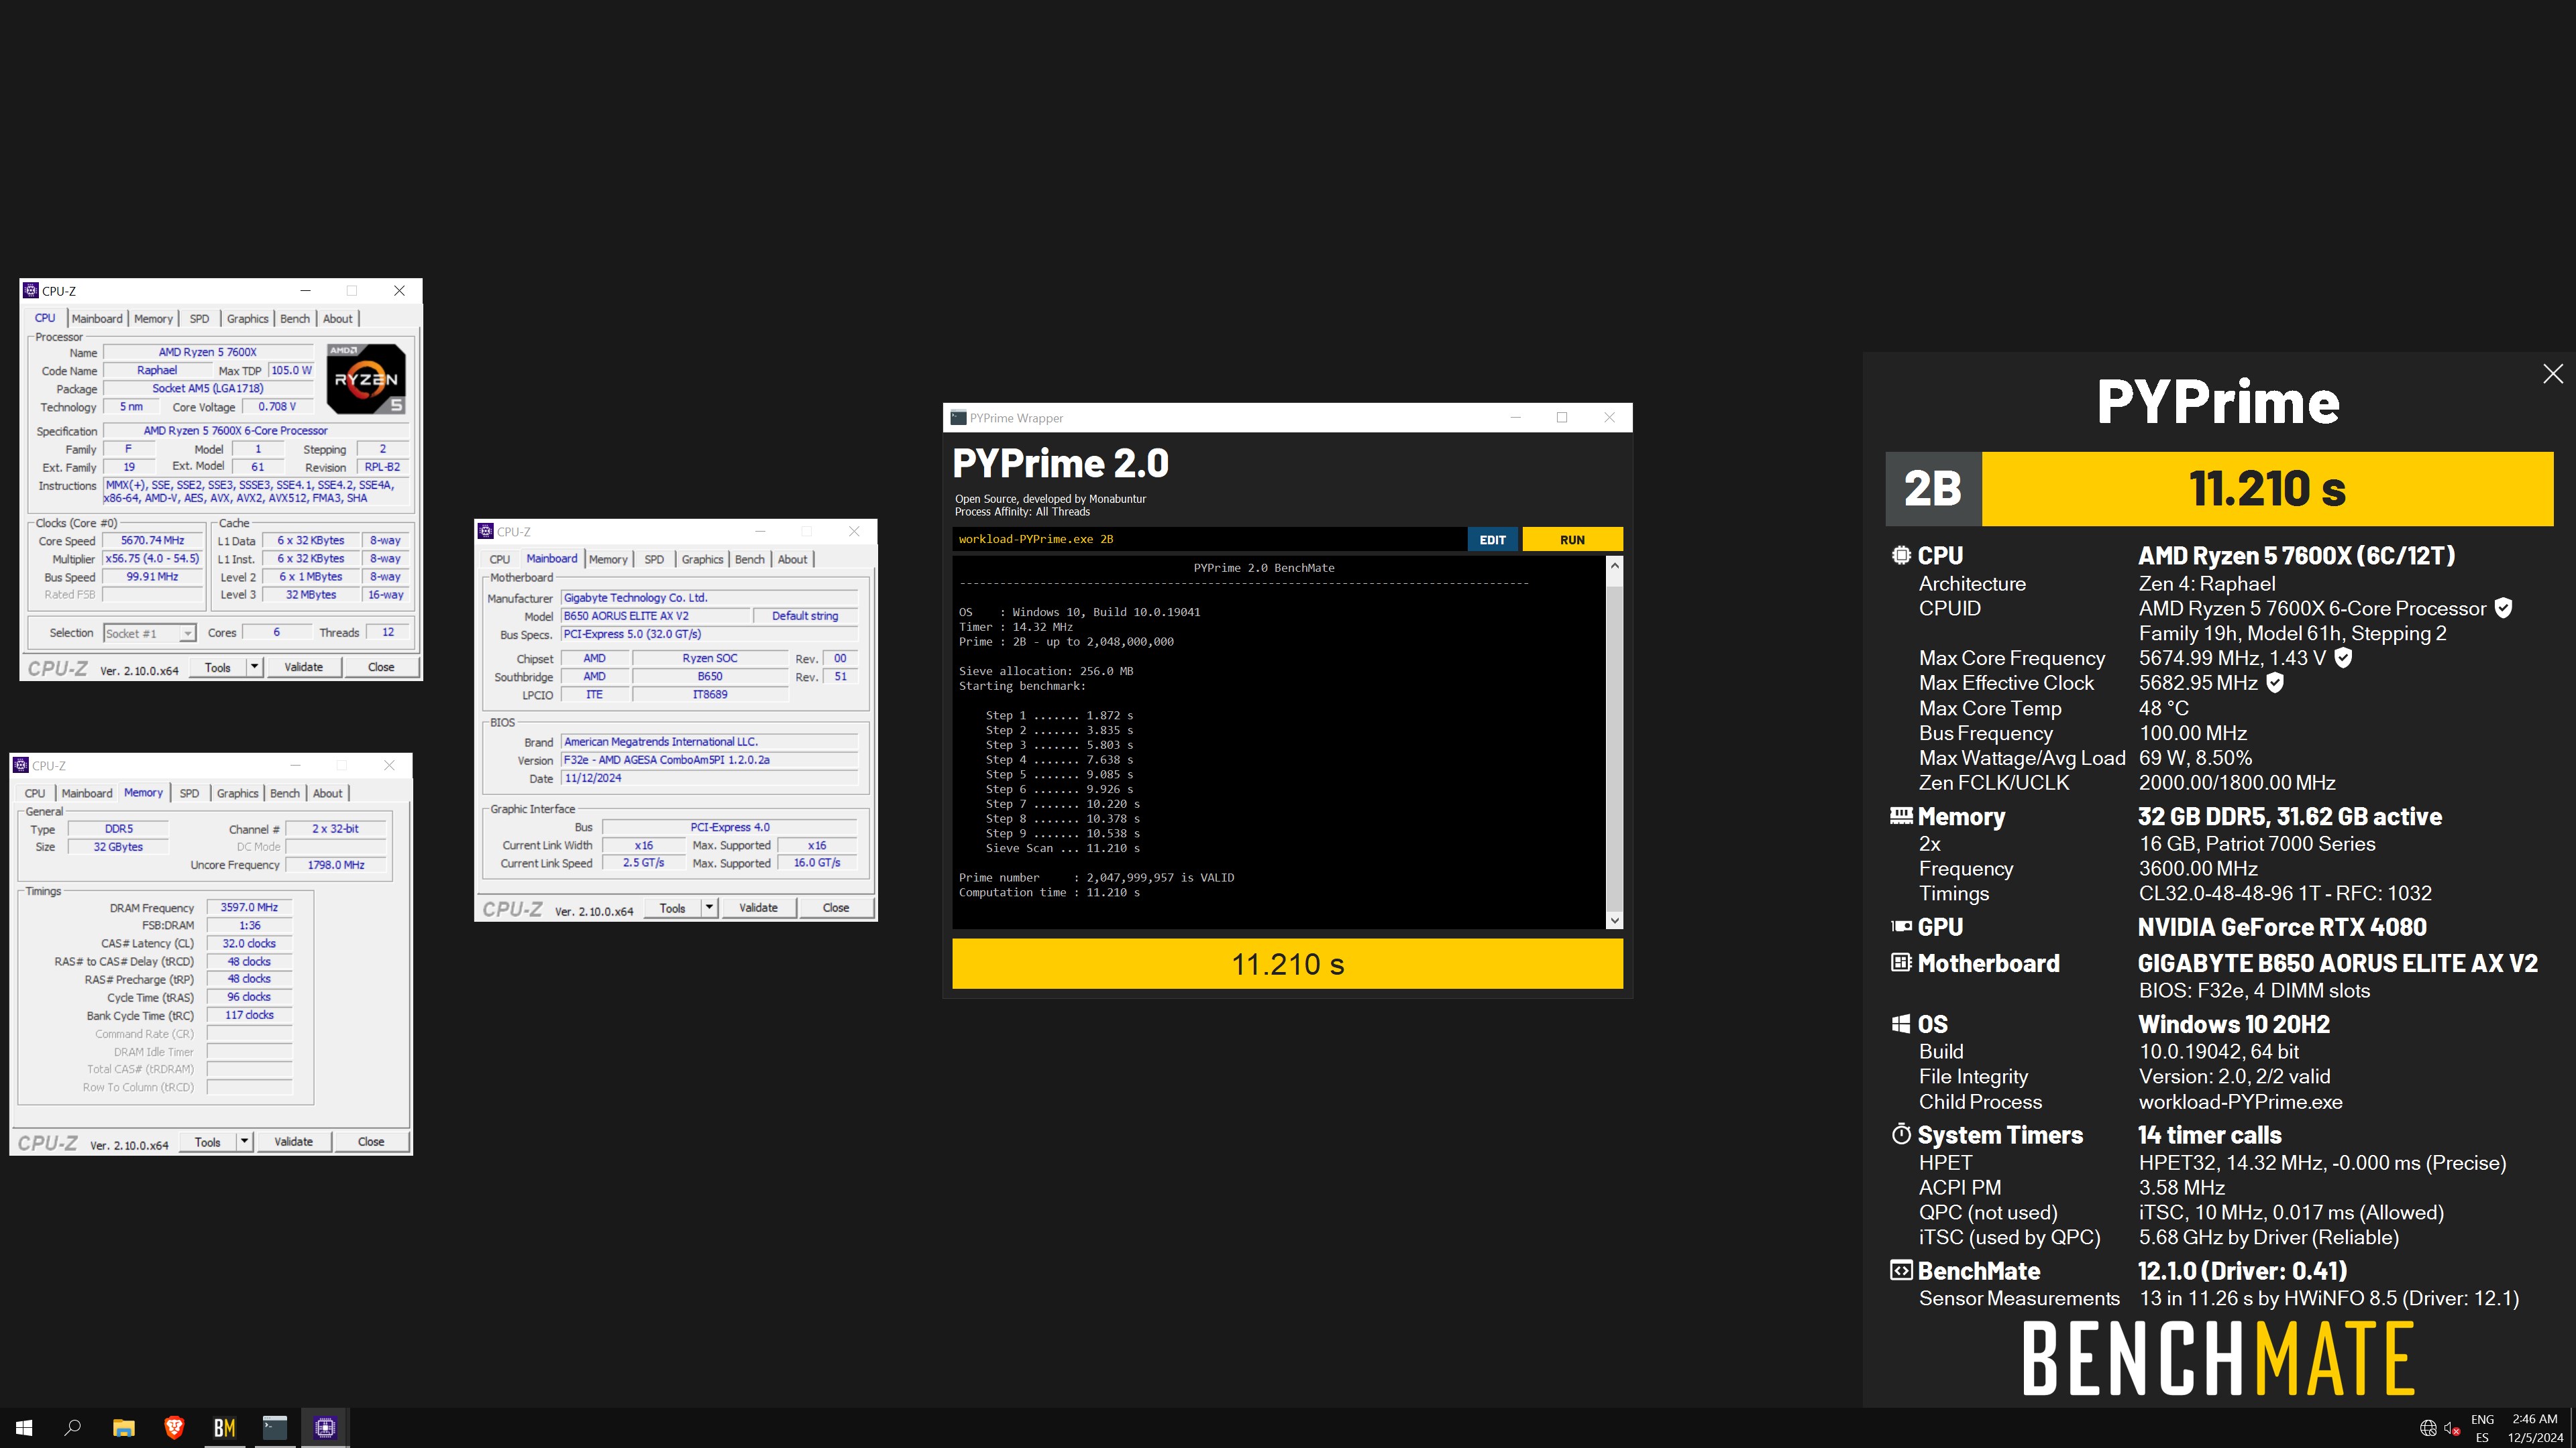The height and width of the screenshot is (1448, 2576).
Task: Switch to CPU tab in Memory window
Action: point(35,794)
